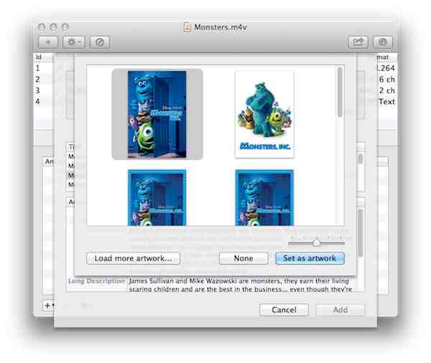Click the add track plus toolbar button

pyautogui.click(x=48, y=42)
